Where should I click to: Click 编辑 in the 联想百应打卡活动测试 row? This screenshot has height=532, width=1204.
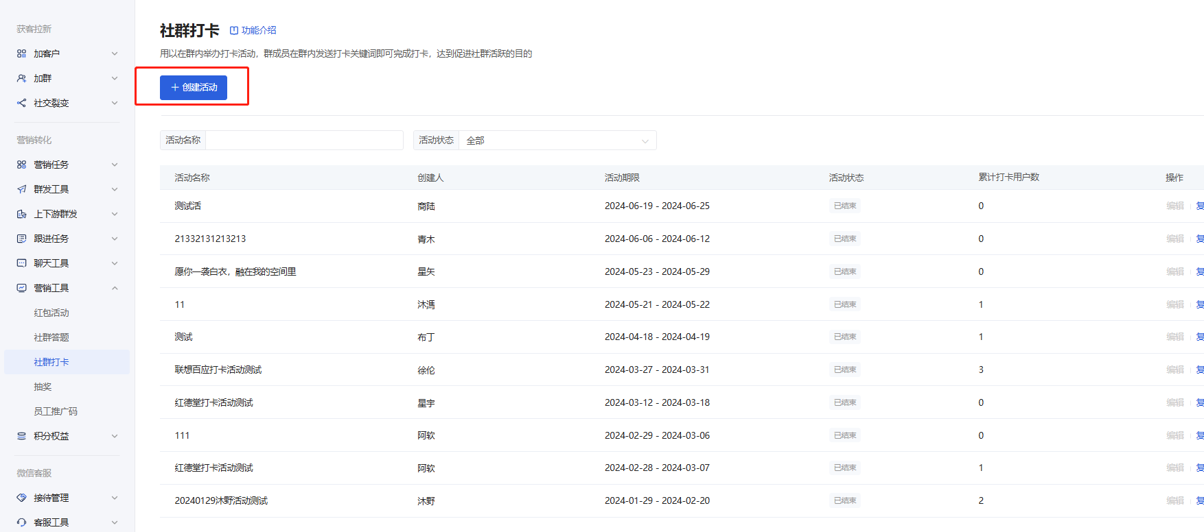1175,370
